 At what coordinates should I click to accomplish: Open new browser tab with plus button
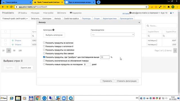click(x=98, y=2)
